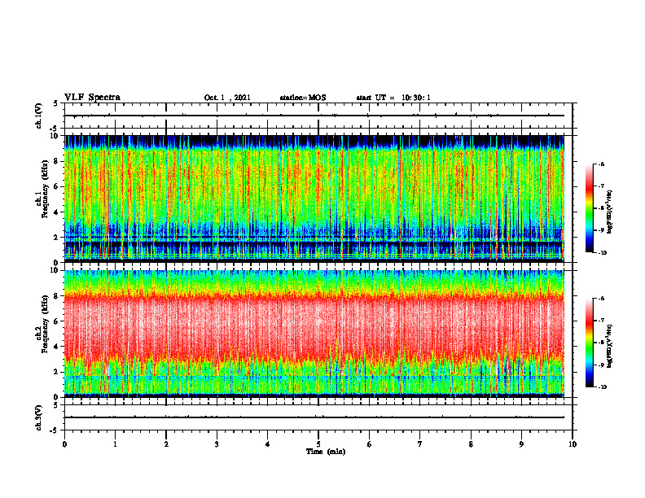Click time-axis tick label "1"
Viewport: 645px width, 498px height.
click(115, 444)
